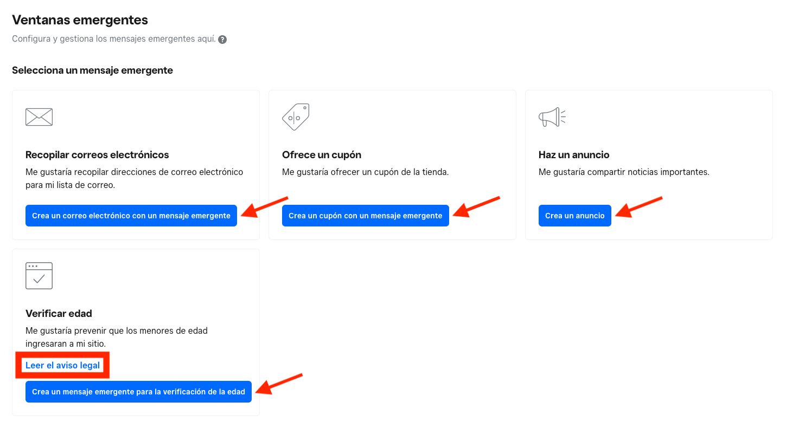Click the 'Configura y gestiona los mensajes emergentes' subtitle
Screen dimensions: 786x428
point(114,40)
